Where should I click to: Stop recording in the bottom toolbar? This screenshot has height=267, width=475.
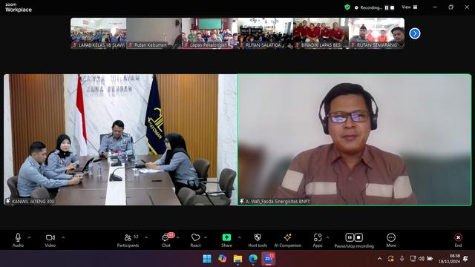coord(358,237)
